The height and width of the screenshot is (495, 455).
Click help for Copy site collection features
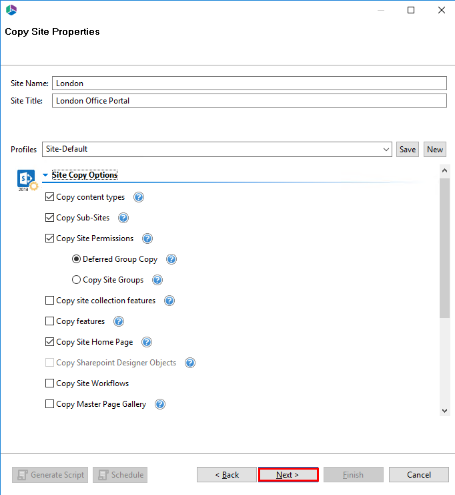coord(169,301)
